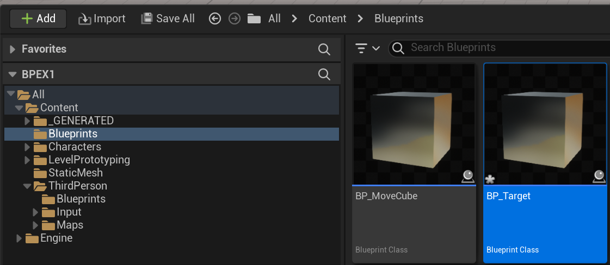Screen dimensions: 610x265
Task: Click the unsaved asterisk badge on BP_Target
Action: (x=490, y=179)
